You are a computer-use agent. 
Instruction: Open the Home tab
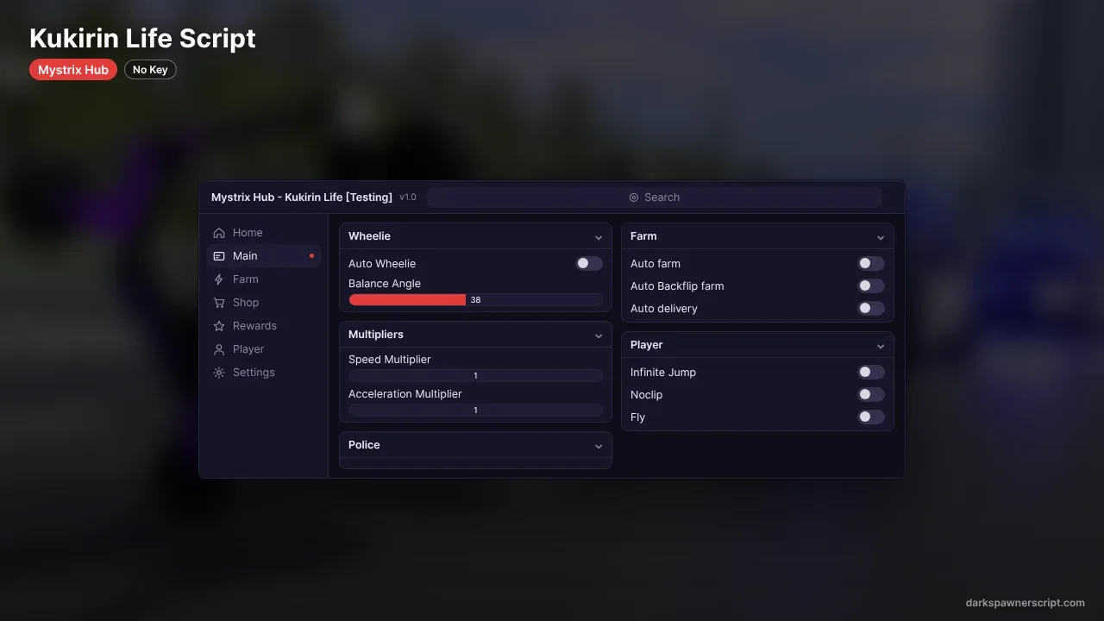coord(264,233)
